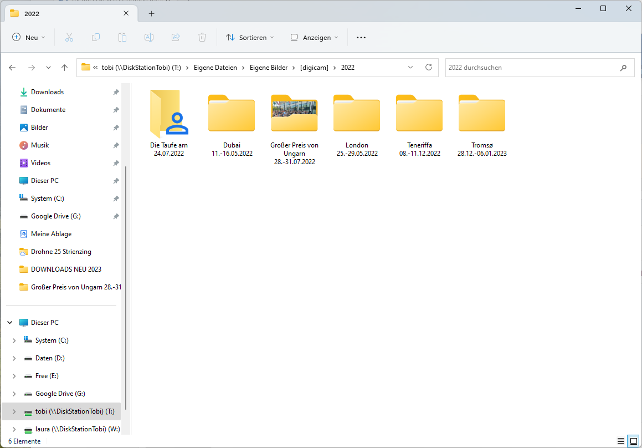Viewport: 642px width, 448px height.
Task: Switch to details list view icon
Action: 621,441
